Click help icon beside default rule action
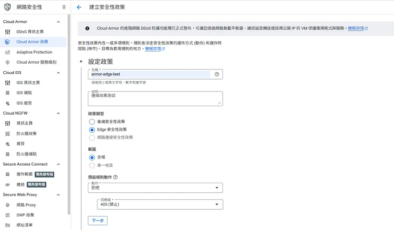 pos(116,177)
